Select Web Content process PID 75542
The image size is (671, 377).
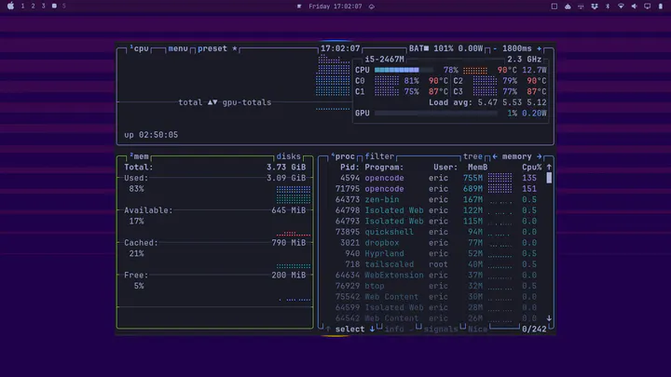click(436, 297)
